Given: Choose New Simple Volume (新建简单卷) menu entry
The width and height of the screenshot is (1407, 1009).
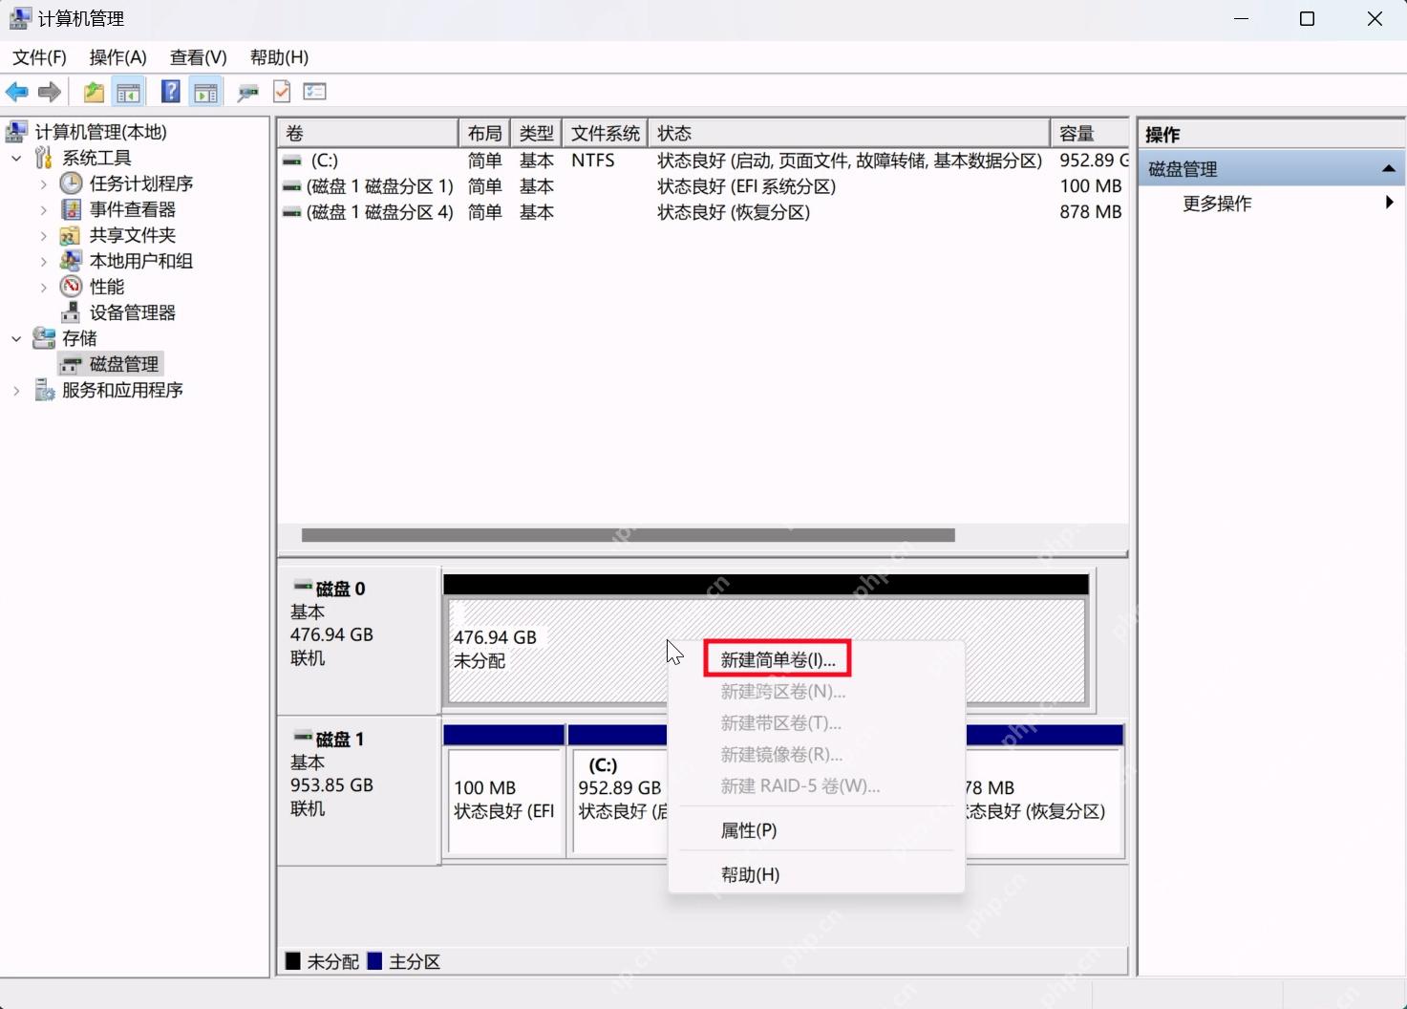Looking at the screenshot, I should pyautogui.click(x=778, y=659).
